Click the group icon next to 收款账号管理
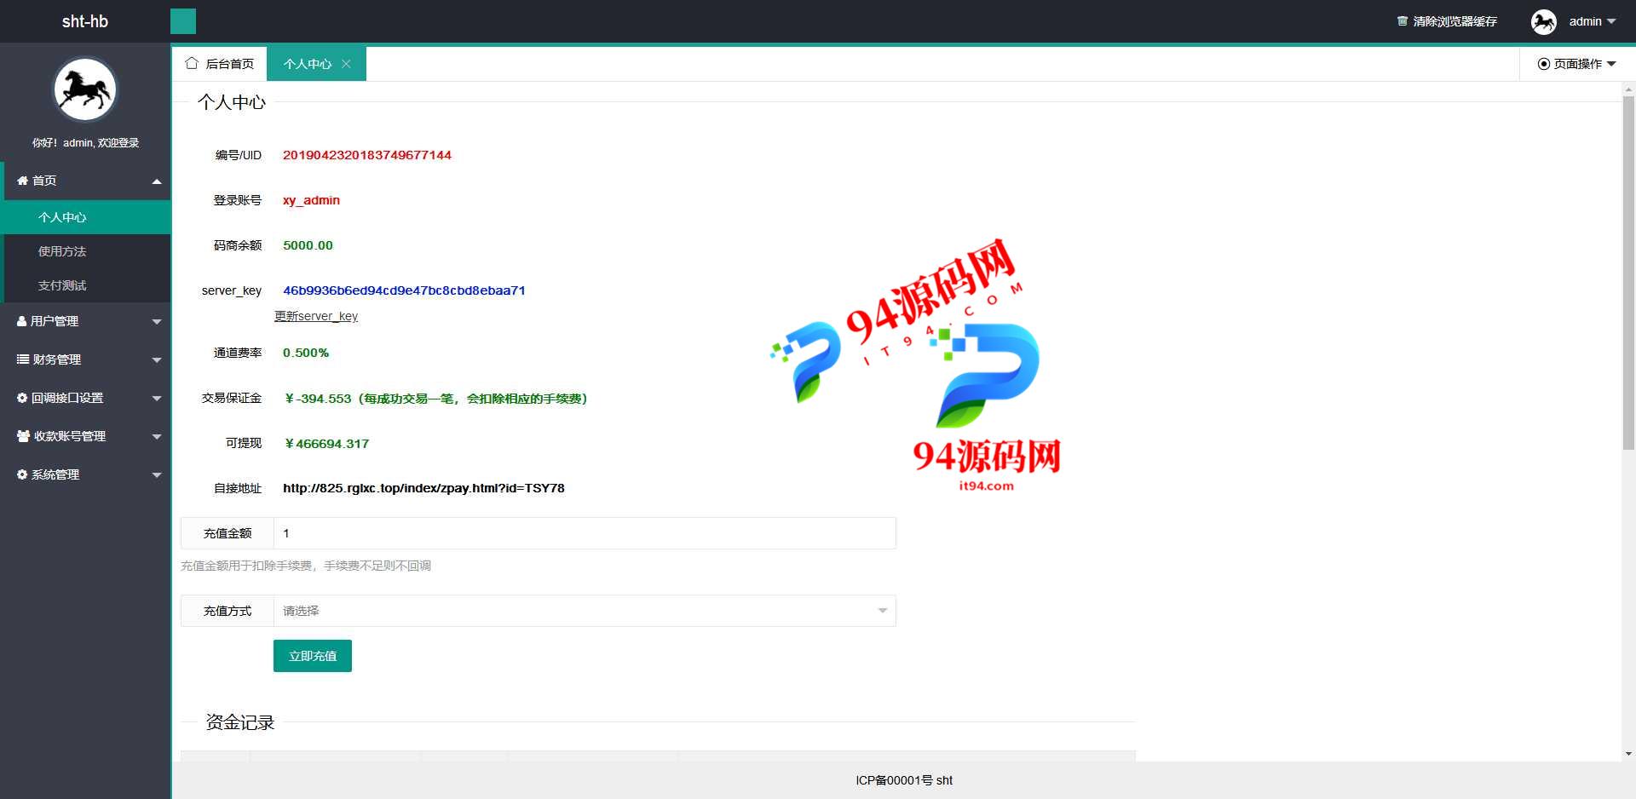1636x799 pixels. 24,436
